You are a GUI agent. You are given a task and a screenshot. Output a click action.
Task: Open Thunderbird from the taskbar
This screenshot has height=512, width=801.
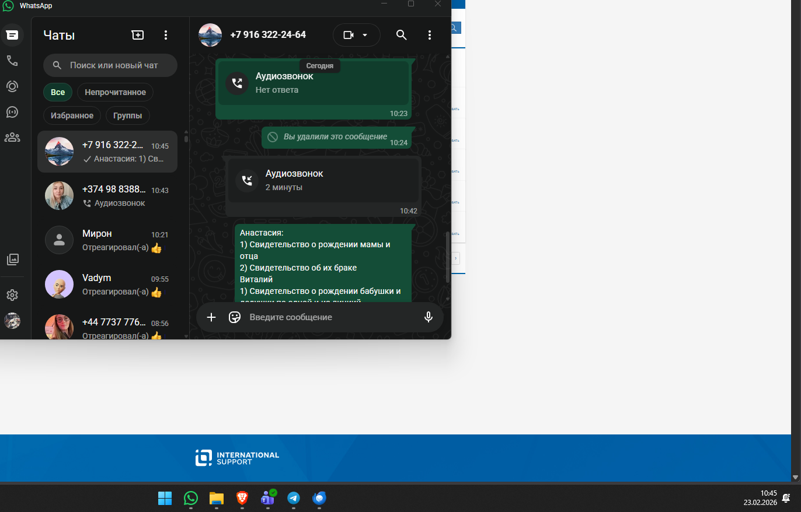pyautogui.click(x=319, y=498)
